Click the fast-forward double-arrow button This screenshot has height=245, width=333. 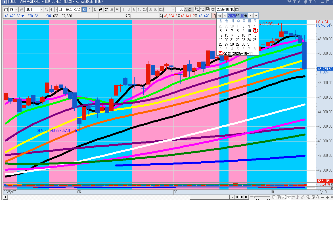click(x=246, y=197)
